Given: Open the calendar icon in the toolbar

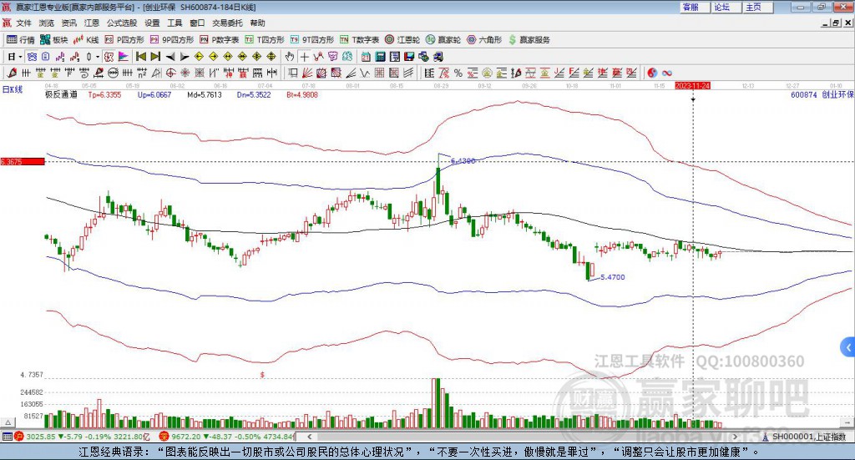Looking at the screenshot, I should coord(366,57).
